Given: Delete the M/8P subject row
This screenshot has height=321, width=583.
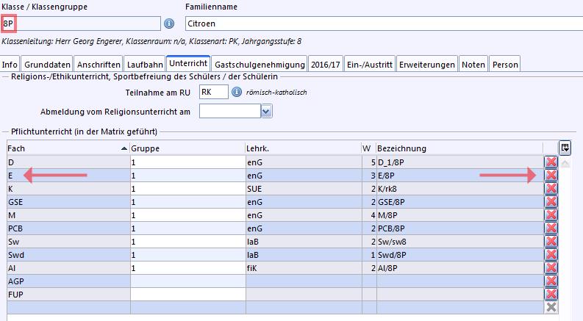Looking at the screenshot, I should (551, 215).
